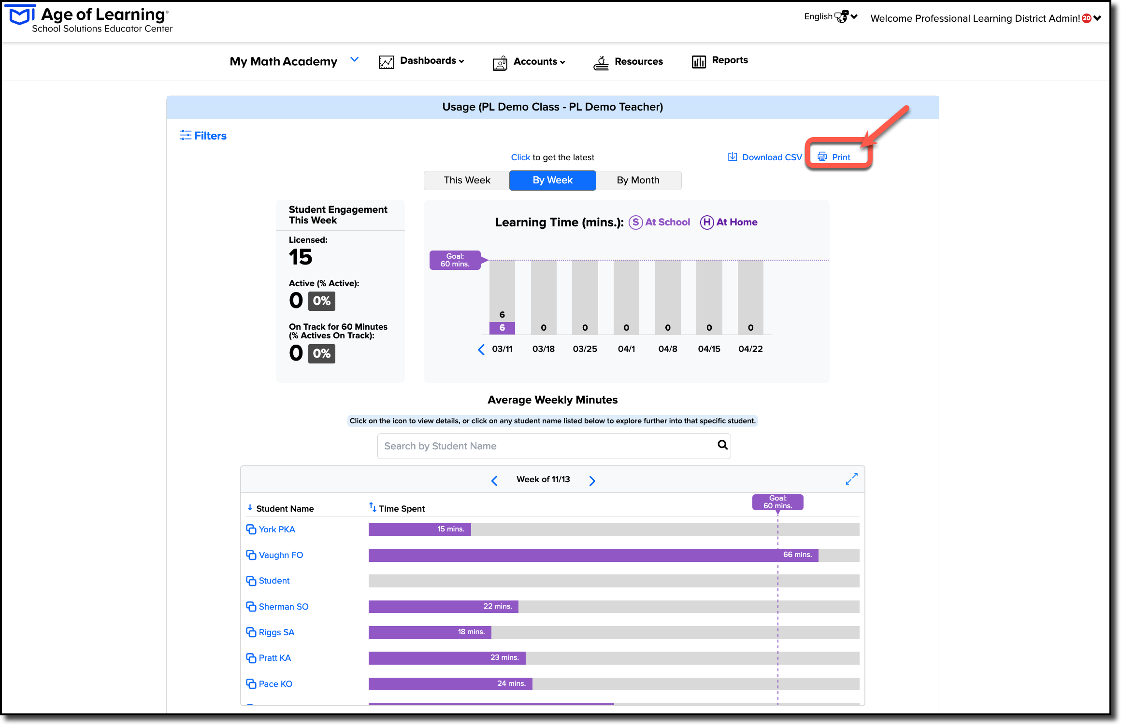Click the search magnifier icon
The image size is (1121, 725).
click(x=722, y=445)
